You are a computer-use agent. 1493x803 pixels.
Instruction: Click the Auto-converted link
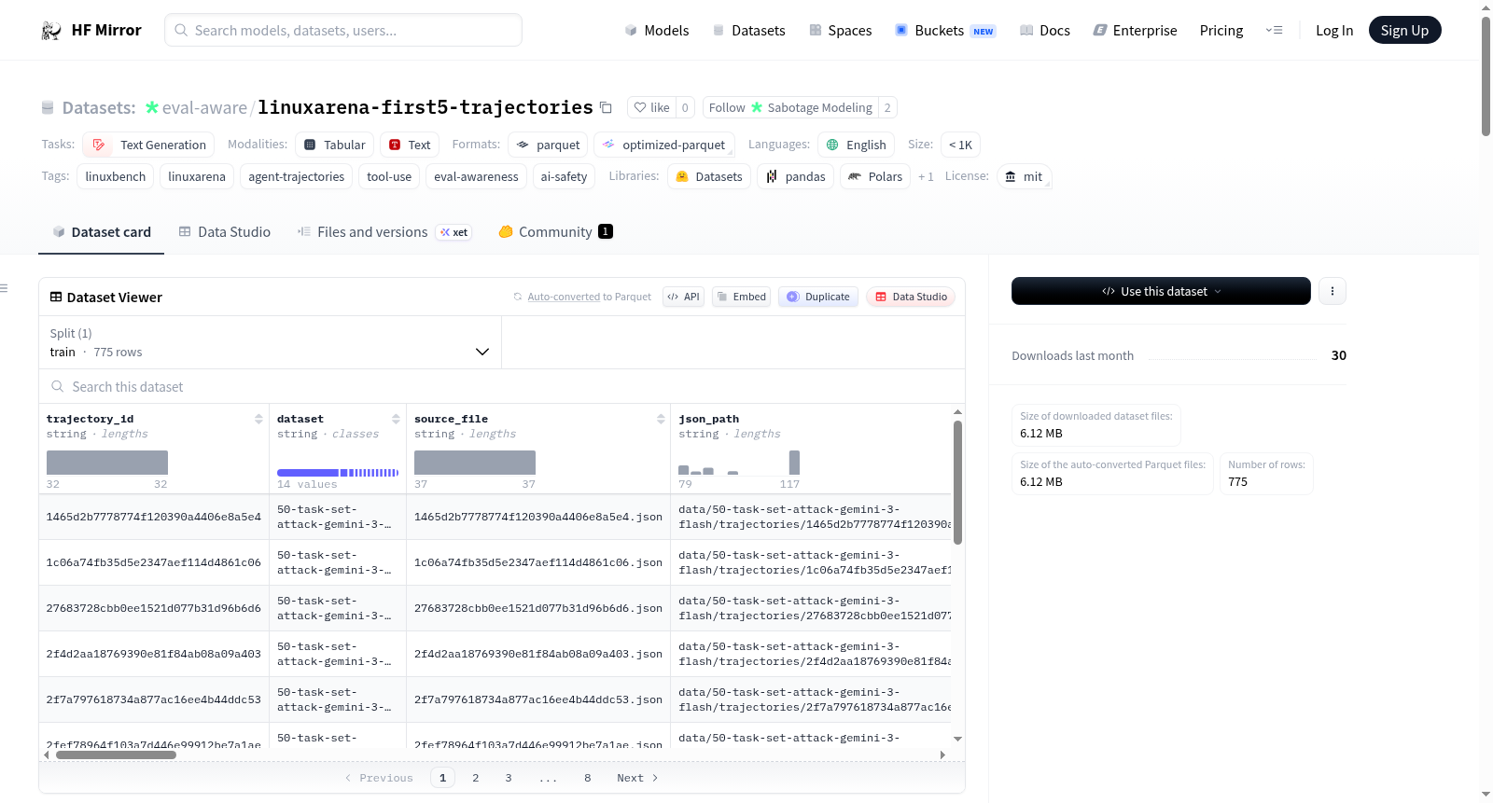click(x=564, y=297)
